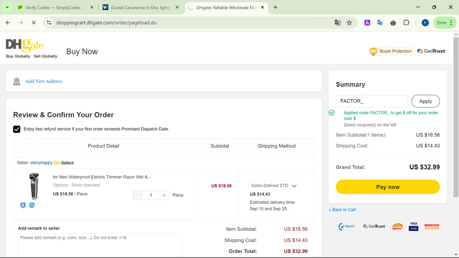Image resolution: width=459 pixels, height=258 pixels.
Task: Click Options: Silver standard text
Action: (x=76, y=185)
